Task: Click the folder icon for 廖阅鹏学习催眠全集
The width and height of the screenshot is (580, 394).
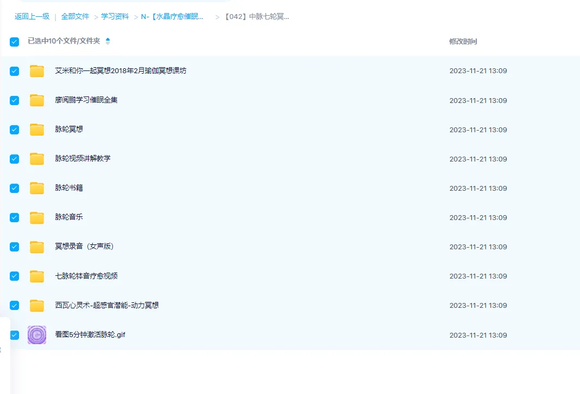Action: (37, 100)
